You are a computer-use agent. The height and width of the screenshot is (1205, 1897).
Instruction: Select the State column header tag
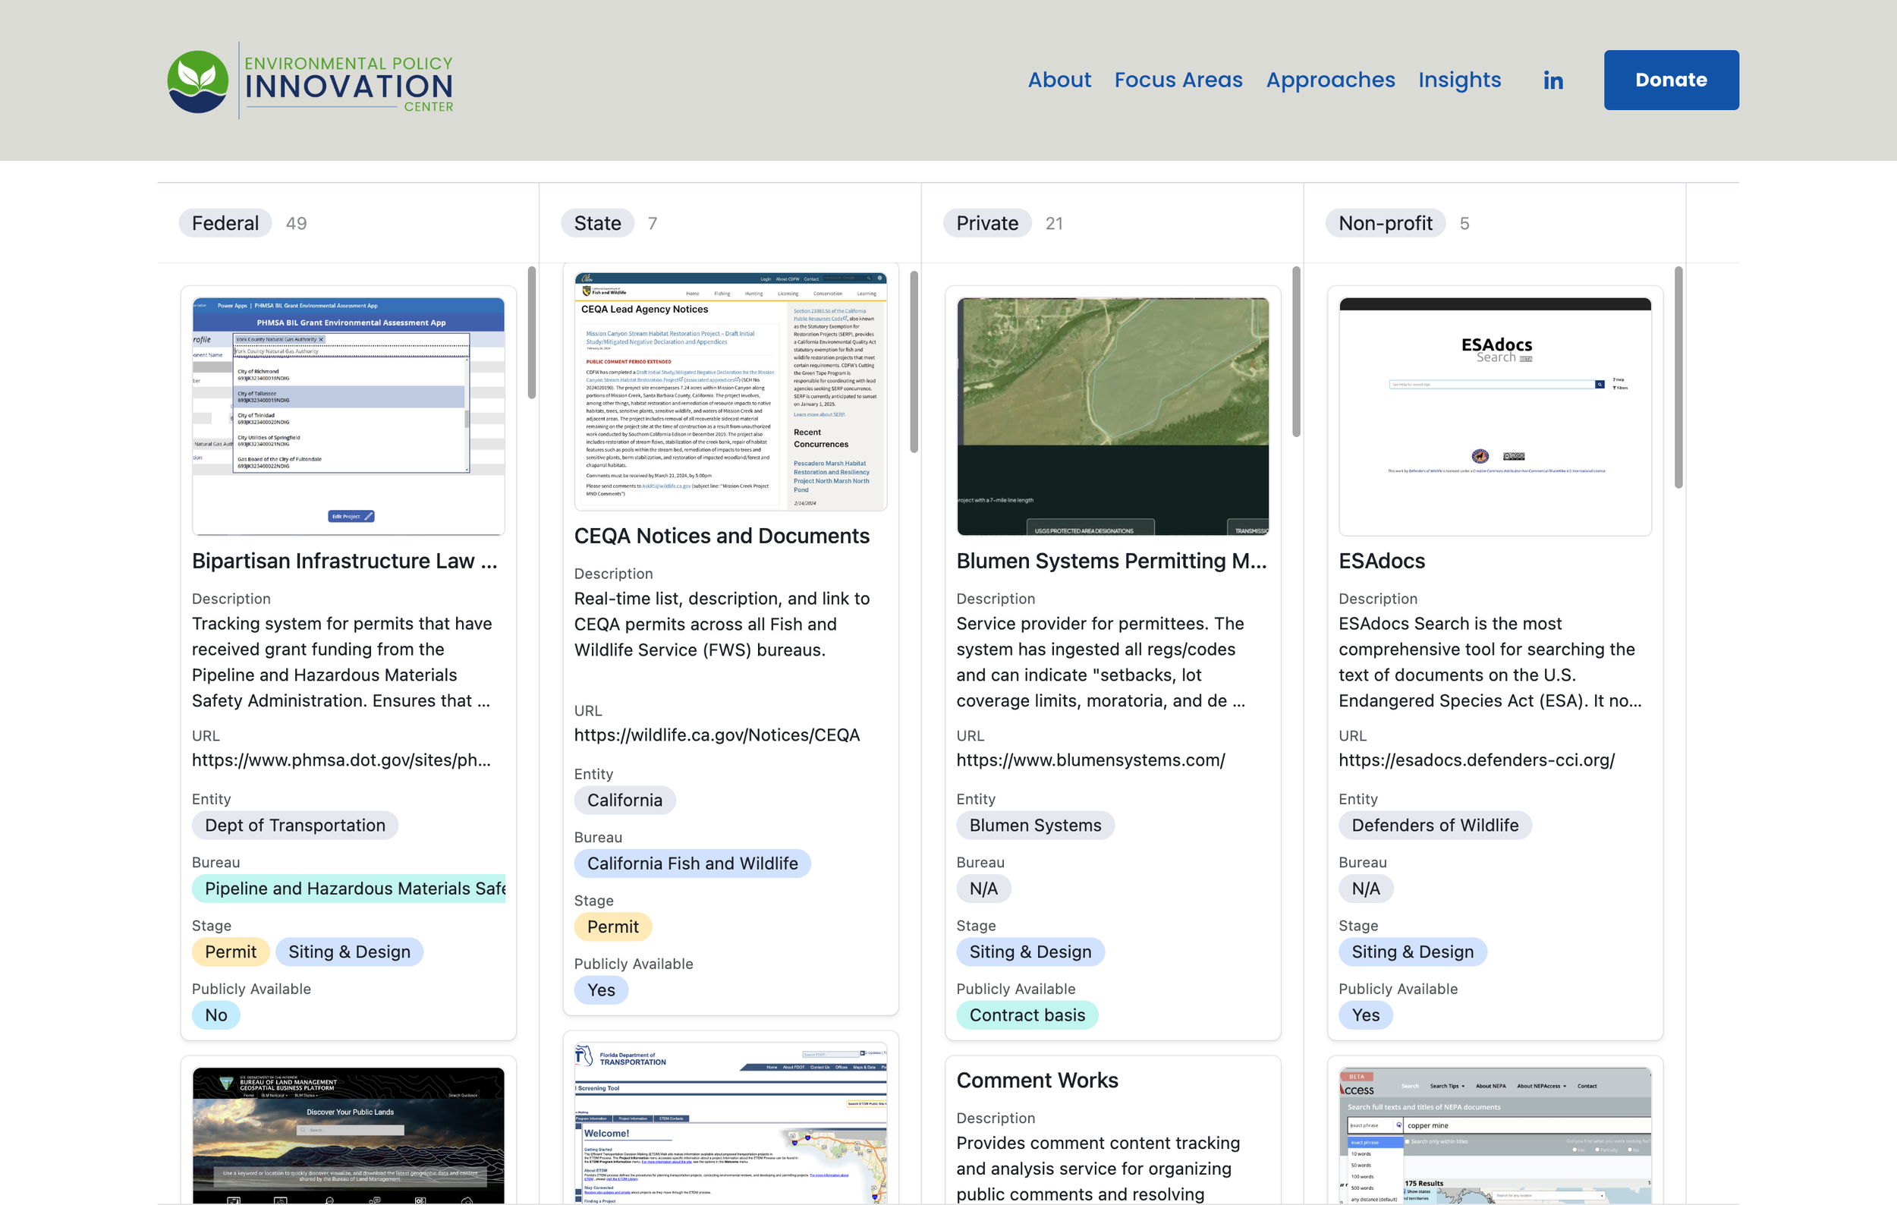[x=597, y=224]
